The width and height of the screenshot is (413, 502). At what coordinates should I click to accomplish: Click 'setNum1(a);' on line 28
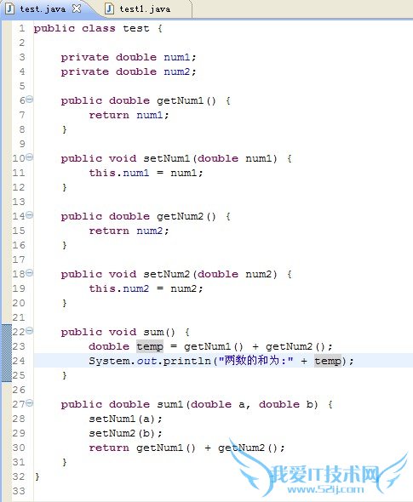(125, 419)
